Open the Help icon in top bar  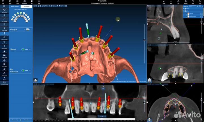click(x=193, y=2)
